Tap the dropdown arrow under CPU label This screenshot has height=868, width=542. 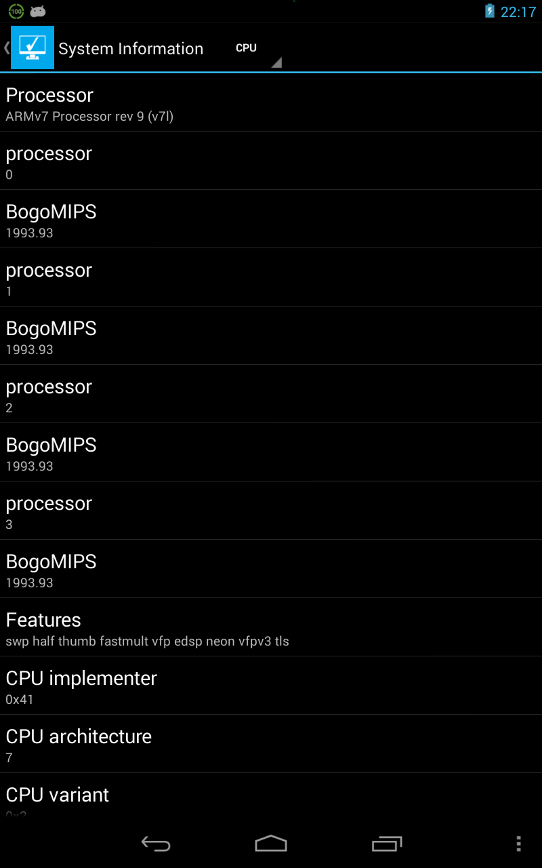pos(276,62)
